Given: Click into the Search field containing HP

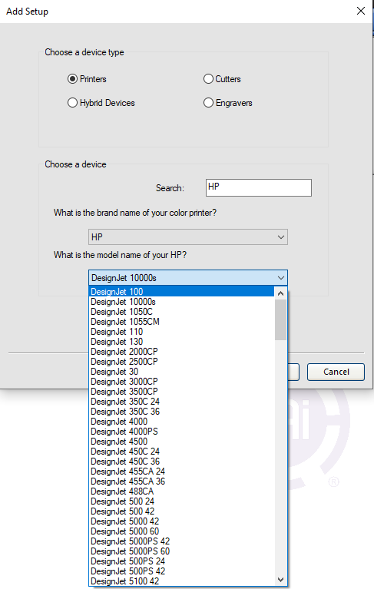Looking at the screenshot, I should [259, 187].
